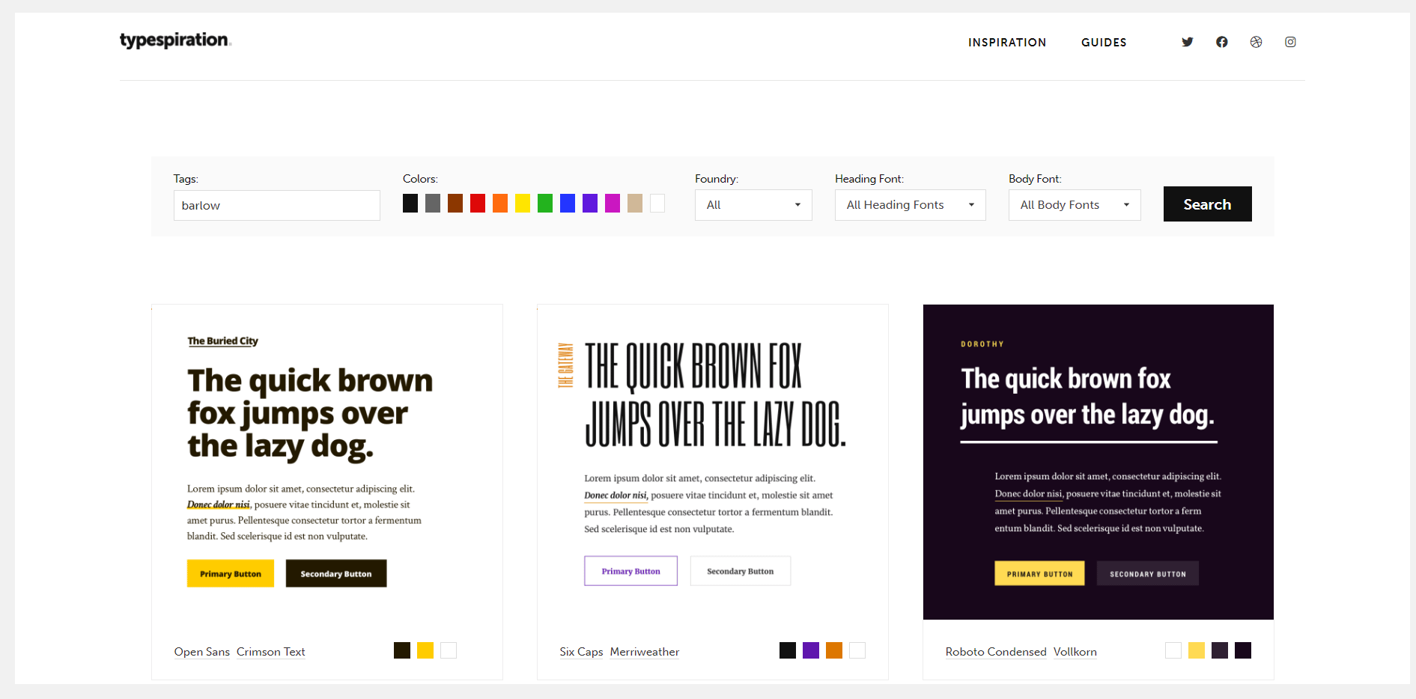The width and height of the screenshot is (1416, 699).
Task: Select white swatch on Open Sans card
Action: [x=449, y=650]
